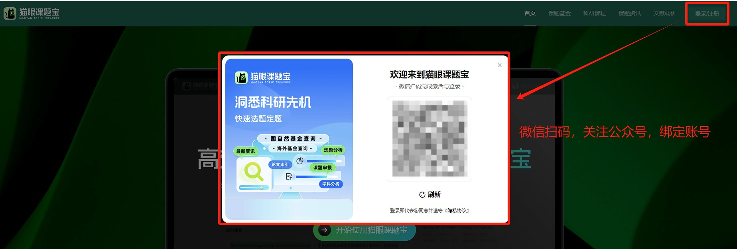The height and width of the screenshot is (249, 737).
Task: Click the 开始使用猫眼课题宝 button
Action: pos(365,230)
